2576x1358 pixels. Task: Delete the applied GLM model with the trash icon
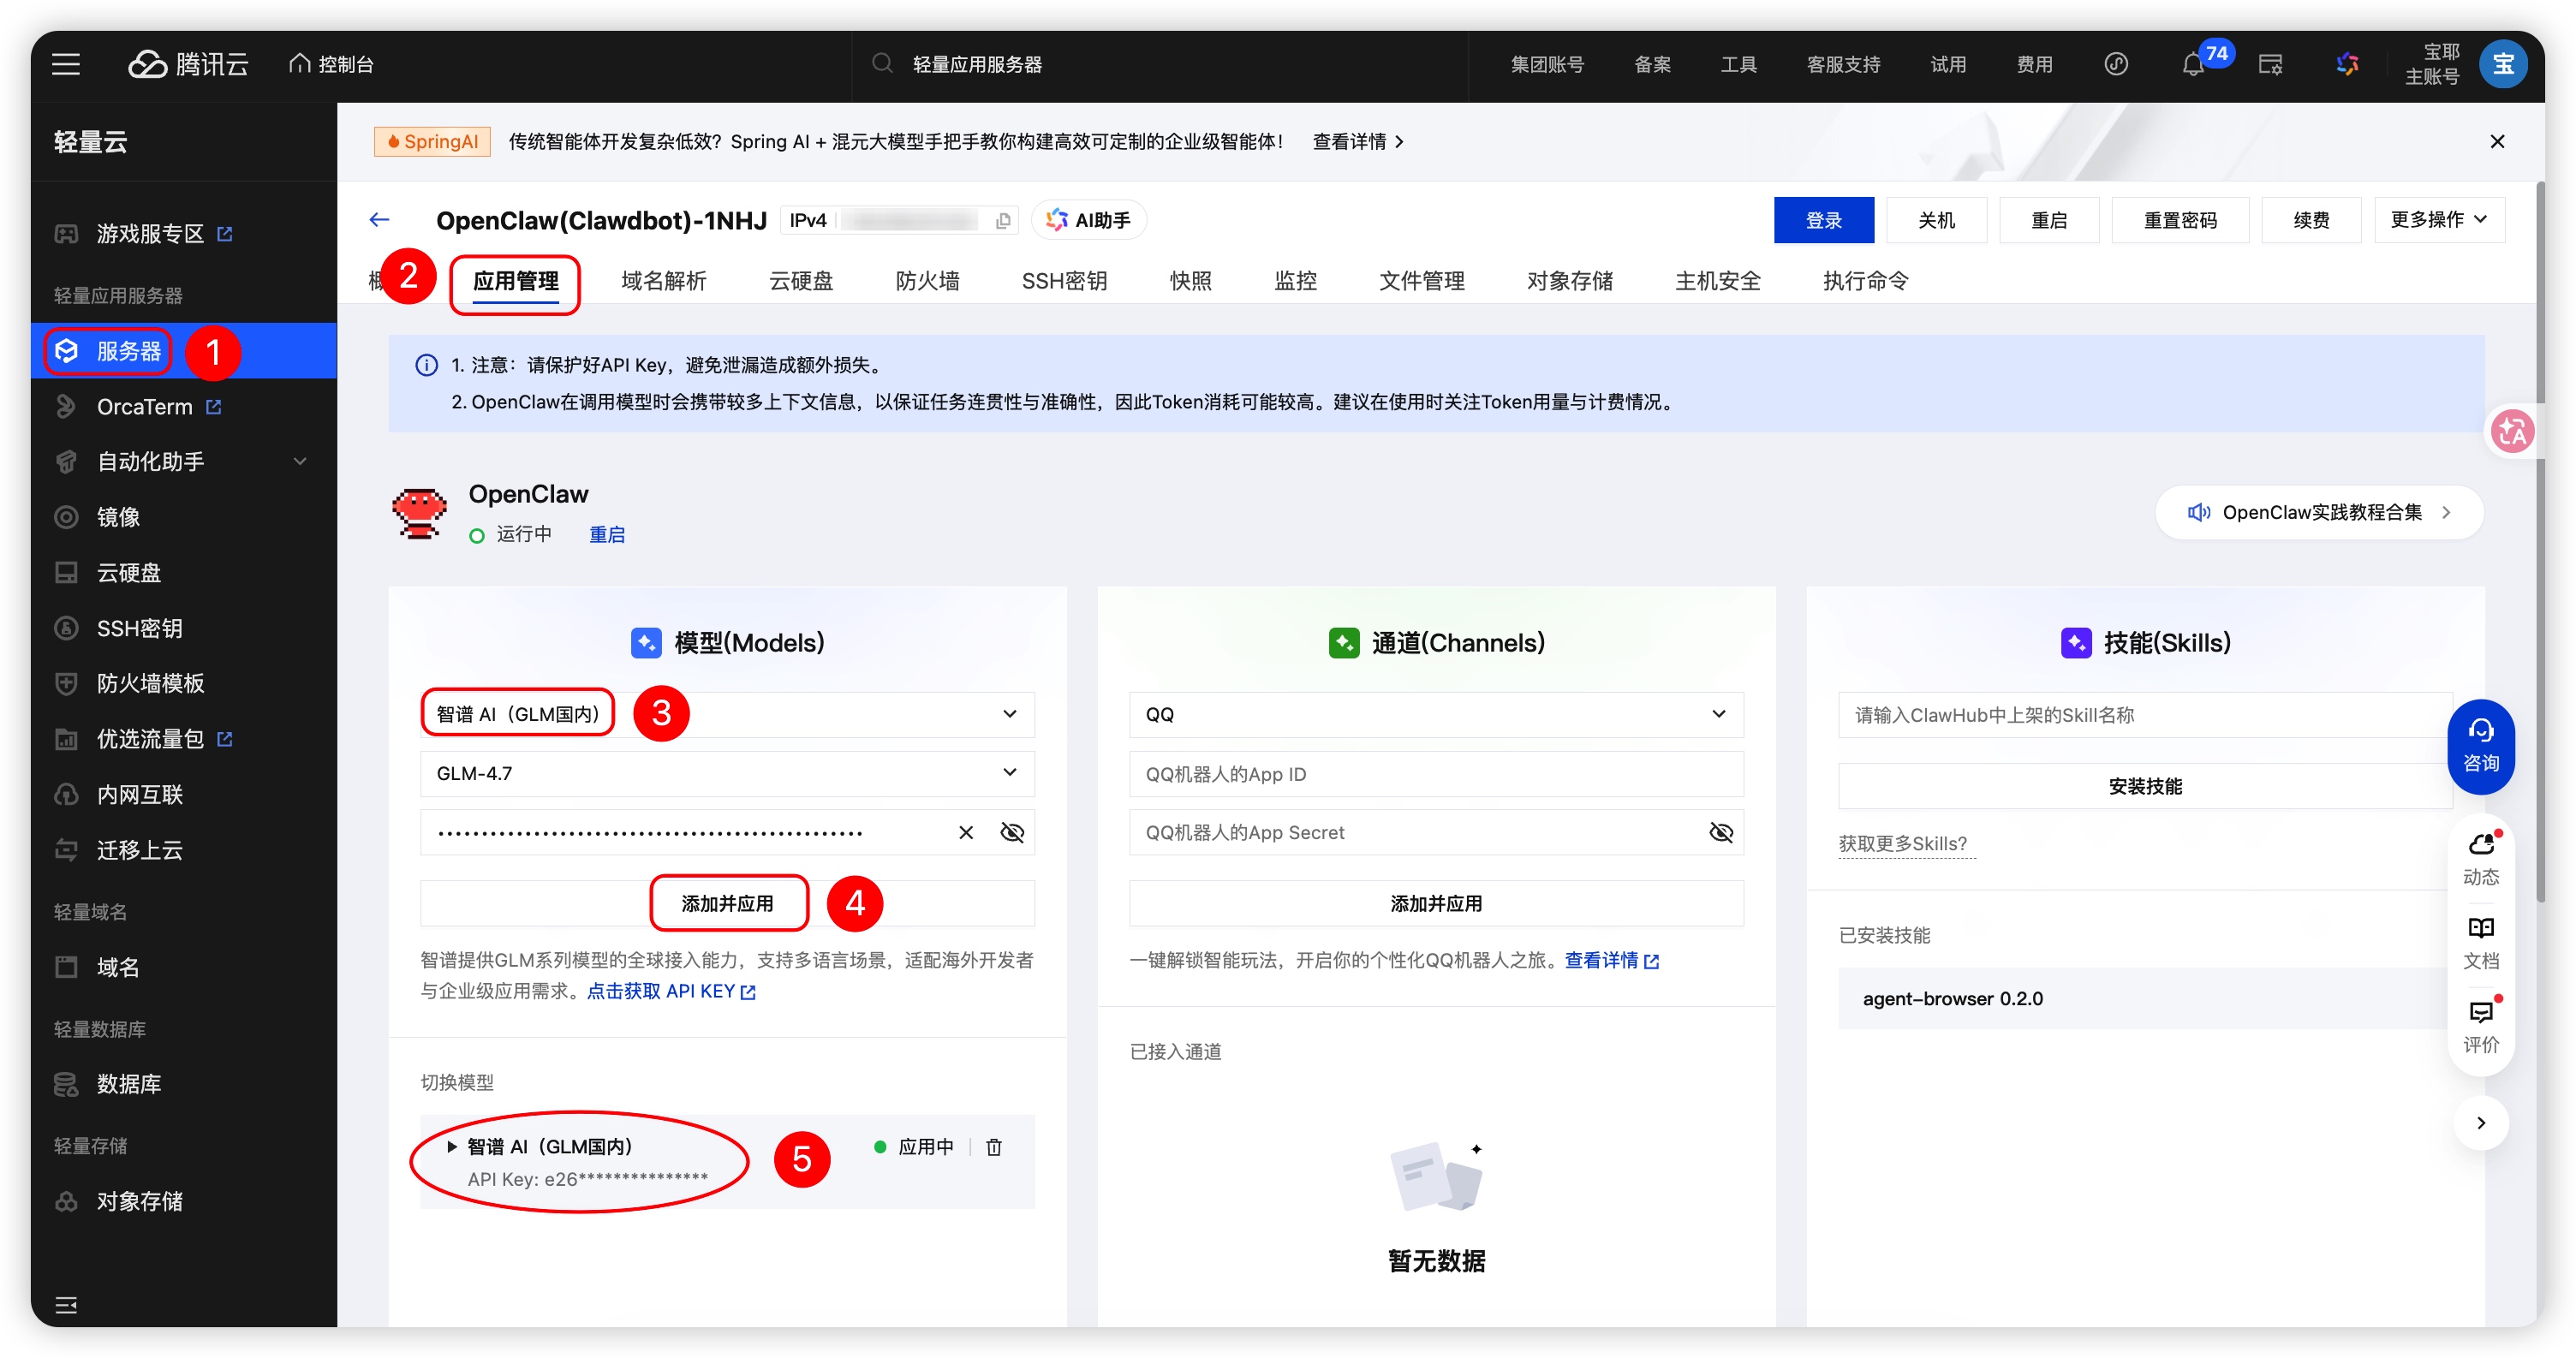(994, 1147)
